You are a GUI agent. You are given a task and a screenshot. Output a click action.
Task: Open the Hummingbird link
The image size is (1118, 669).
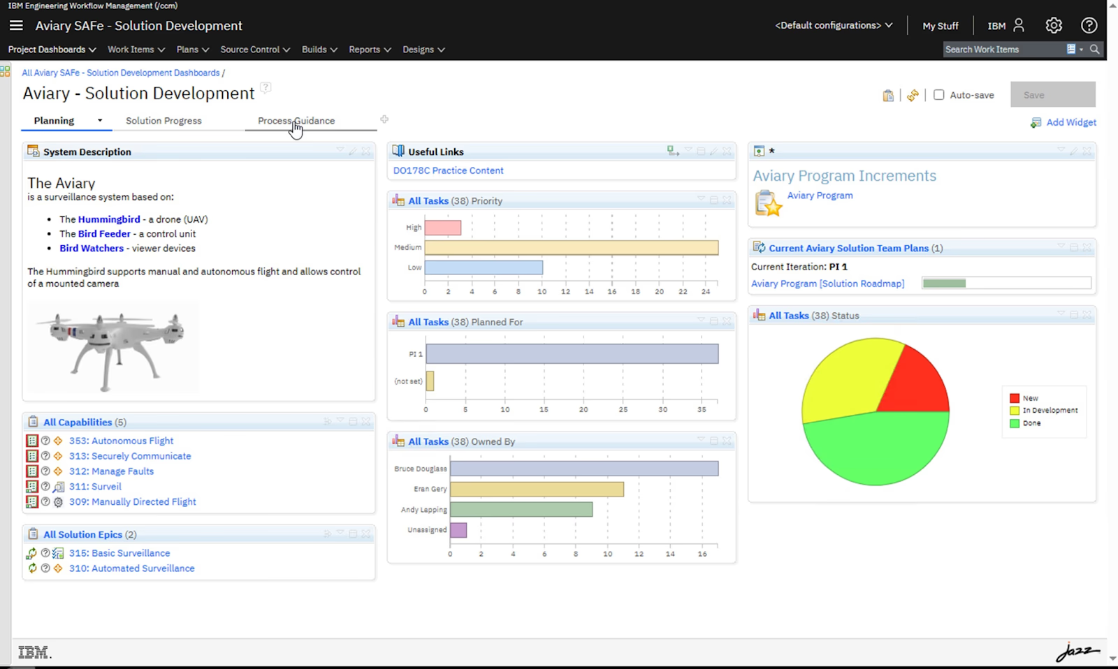(109, 219)
